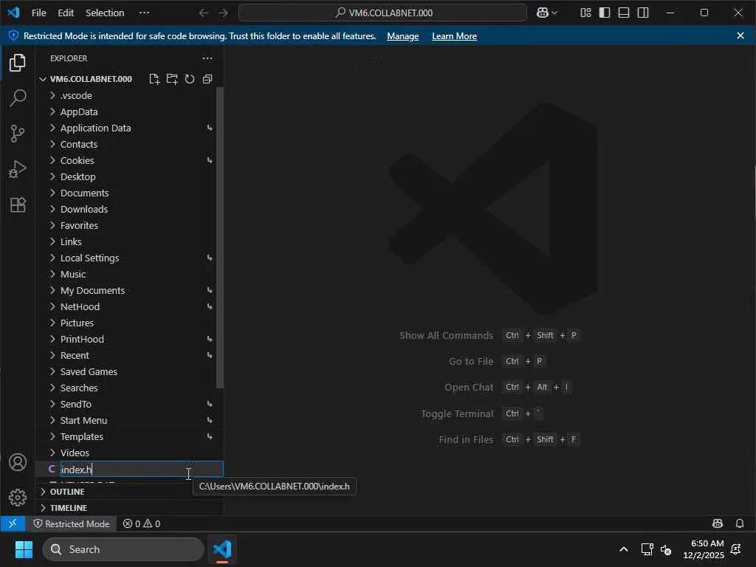This screenshot has width=756, height=567.
Task: Open the Extensions view
Action: click(18, 205)
